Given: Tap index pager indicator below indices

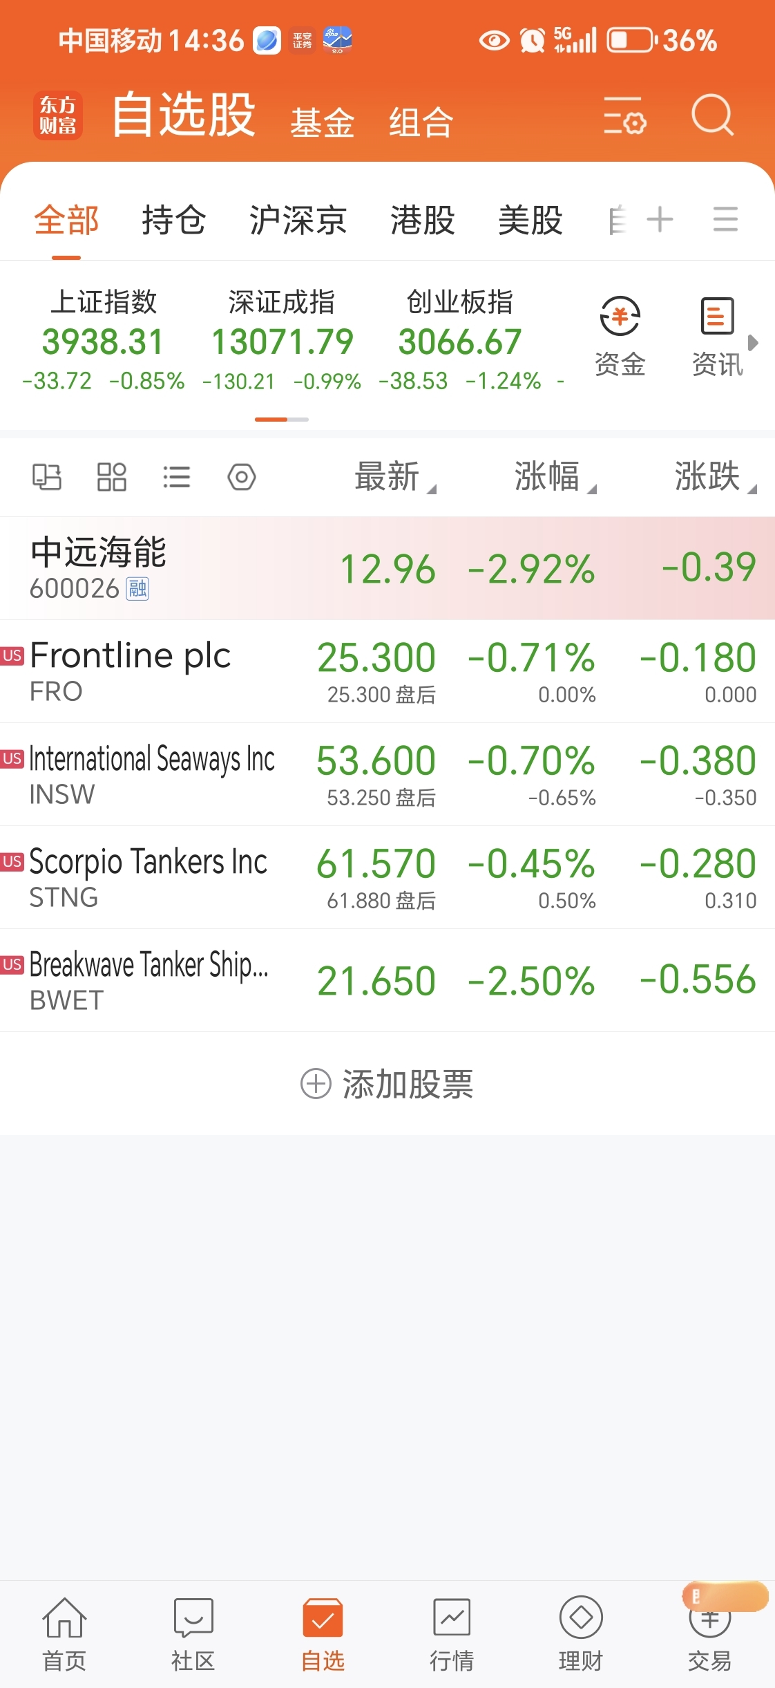Looking at the screenshot, I should 282,420.
